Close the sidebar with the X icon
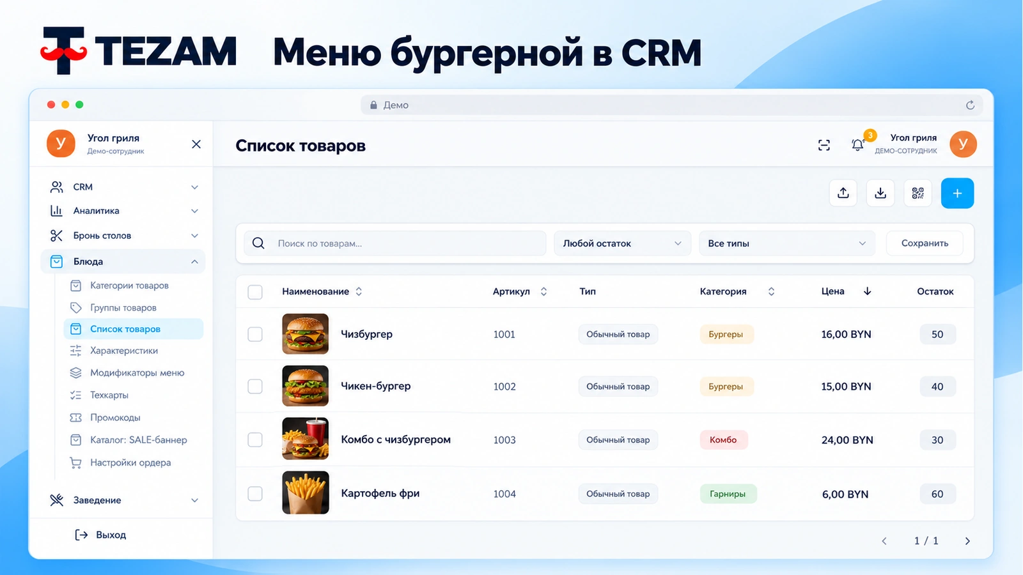 [196, 144]
